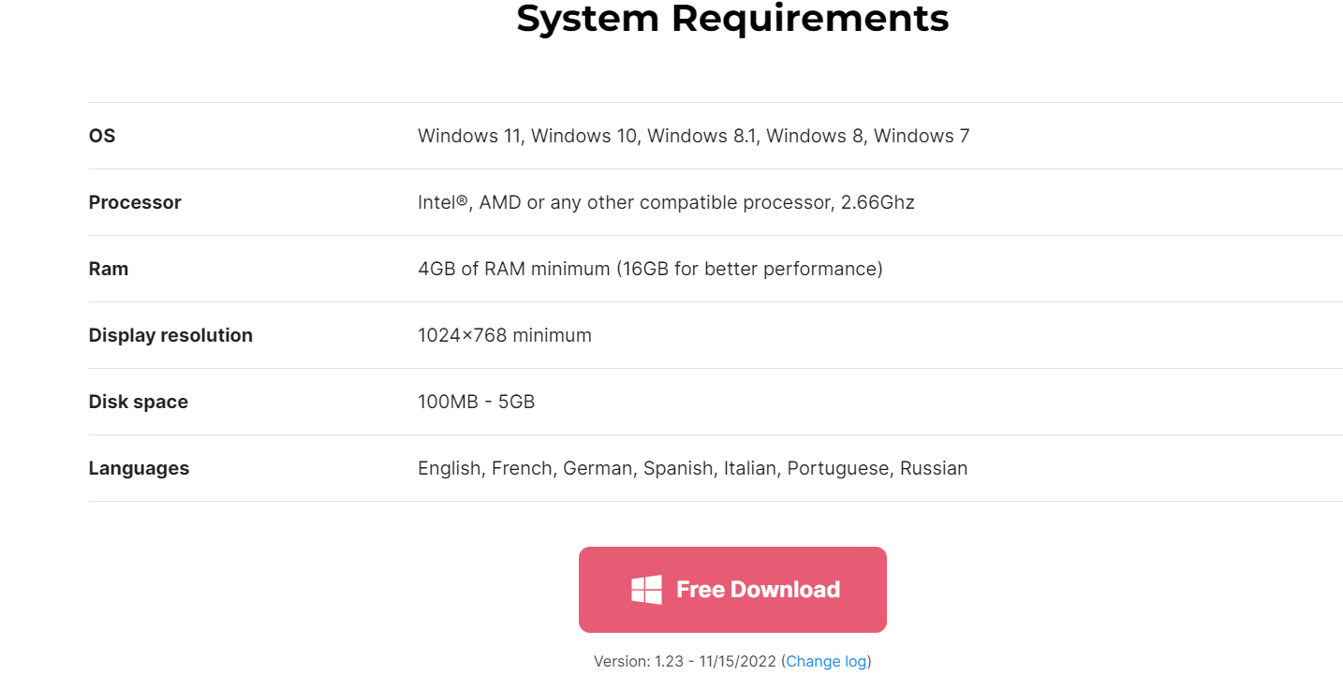This screenshot has width=1343, height=689.
Task: Click the Languages row label
Action: tap(139, 468)
